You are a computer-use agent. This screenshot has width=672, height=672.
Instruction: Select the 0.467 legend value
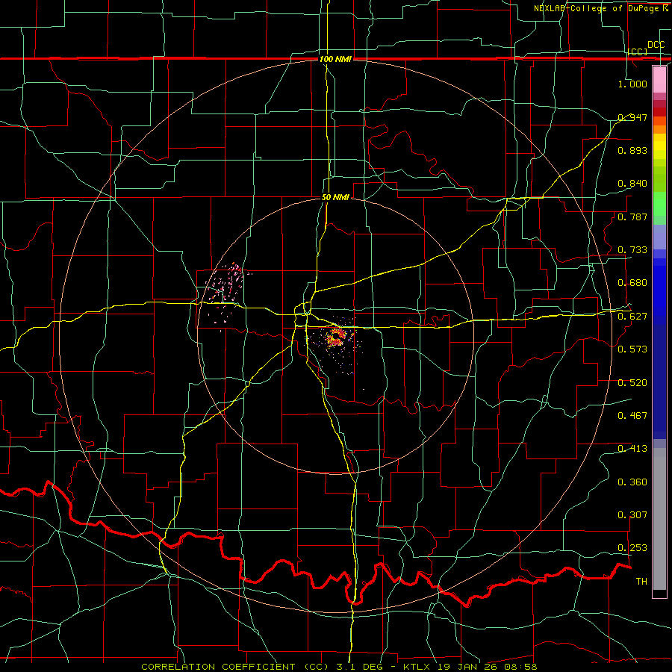pyautogui.click(x=632, y=415)
